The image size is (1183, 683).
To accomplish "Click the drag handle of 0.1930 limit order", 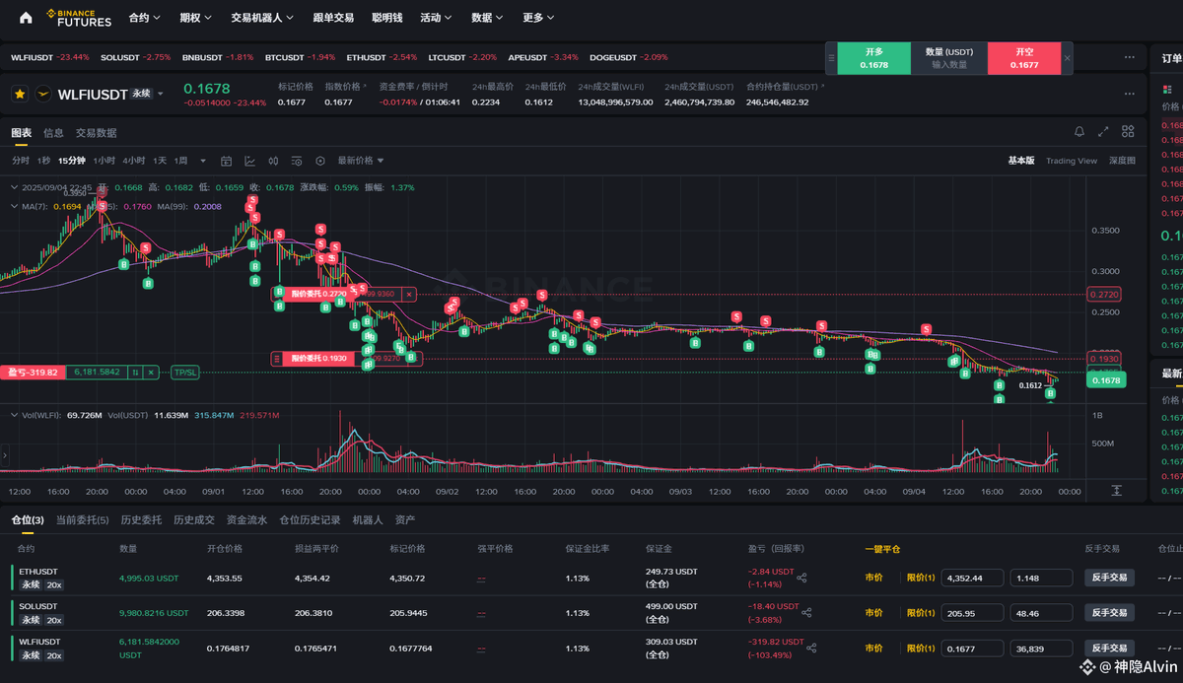I will point(278,359).
